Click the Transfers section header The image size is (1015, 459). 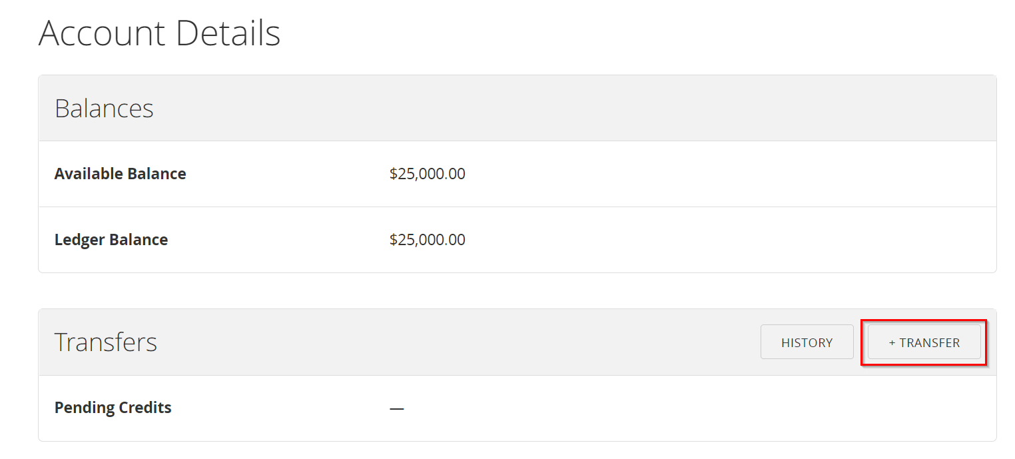[106, 342]
